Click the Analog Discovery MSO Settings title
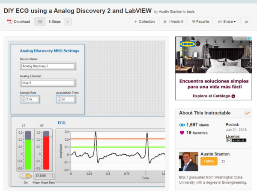This screenshot has width=257, height=191. click(x=50, y=51)
